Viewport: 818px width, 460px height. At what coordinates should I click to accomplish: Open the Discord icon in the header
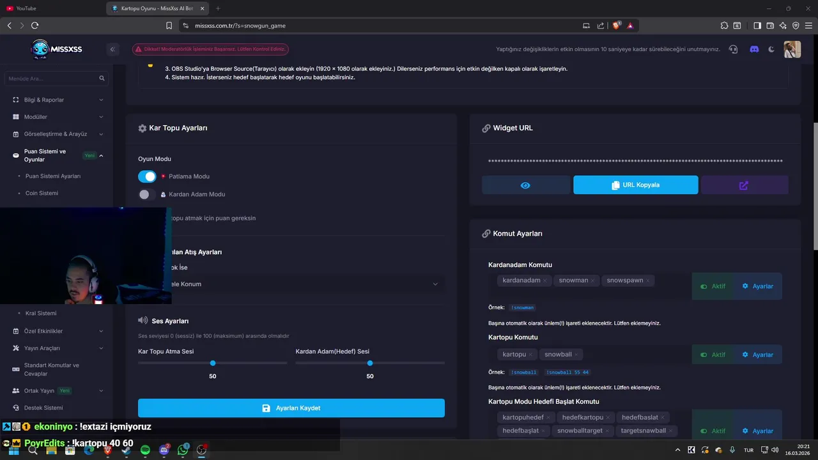pyautogui.click(x=754, y=49)
